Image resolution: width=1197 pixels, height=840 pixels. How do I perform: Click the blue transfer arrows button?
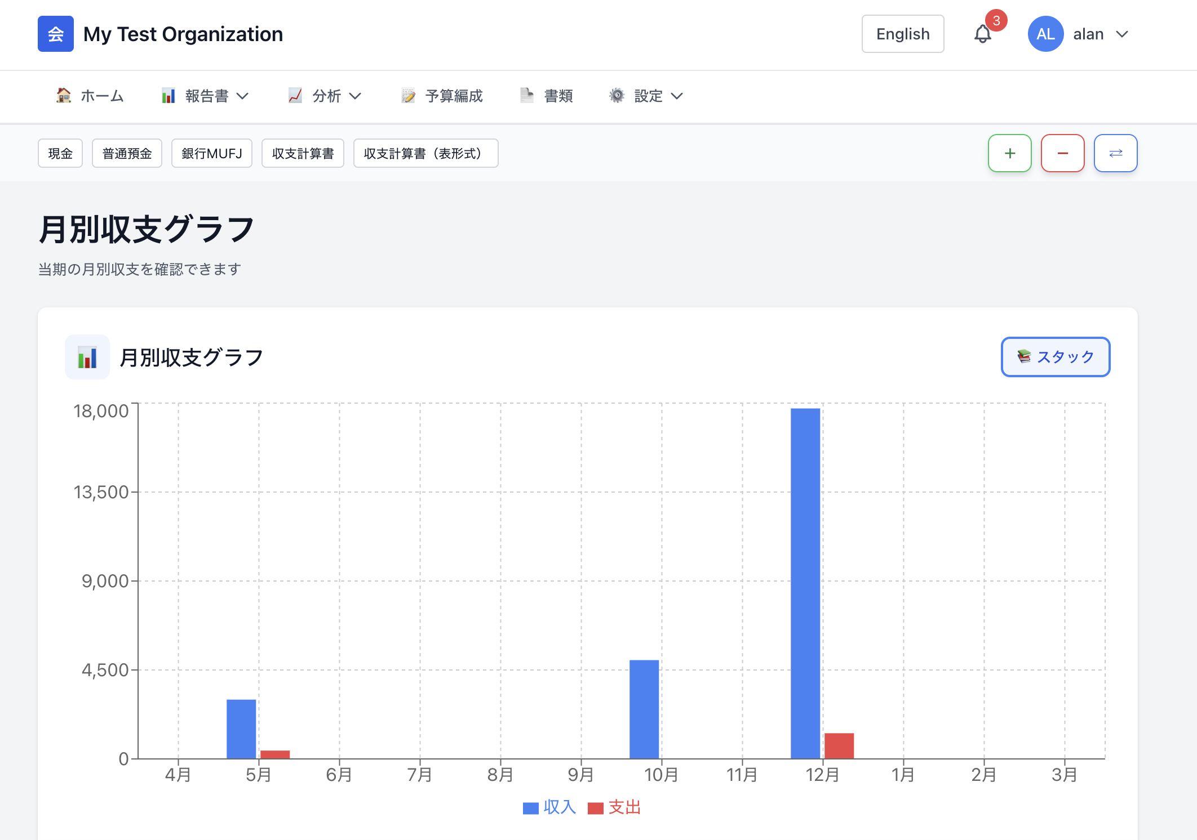(1115, 153)
